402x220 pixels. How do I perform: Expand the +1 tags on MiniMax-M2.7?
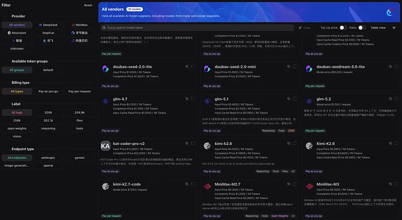coord(293,216)
